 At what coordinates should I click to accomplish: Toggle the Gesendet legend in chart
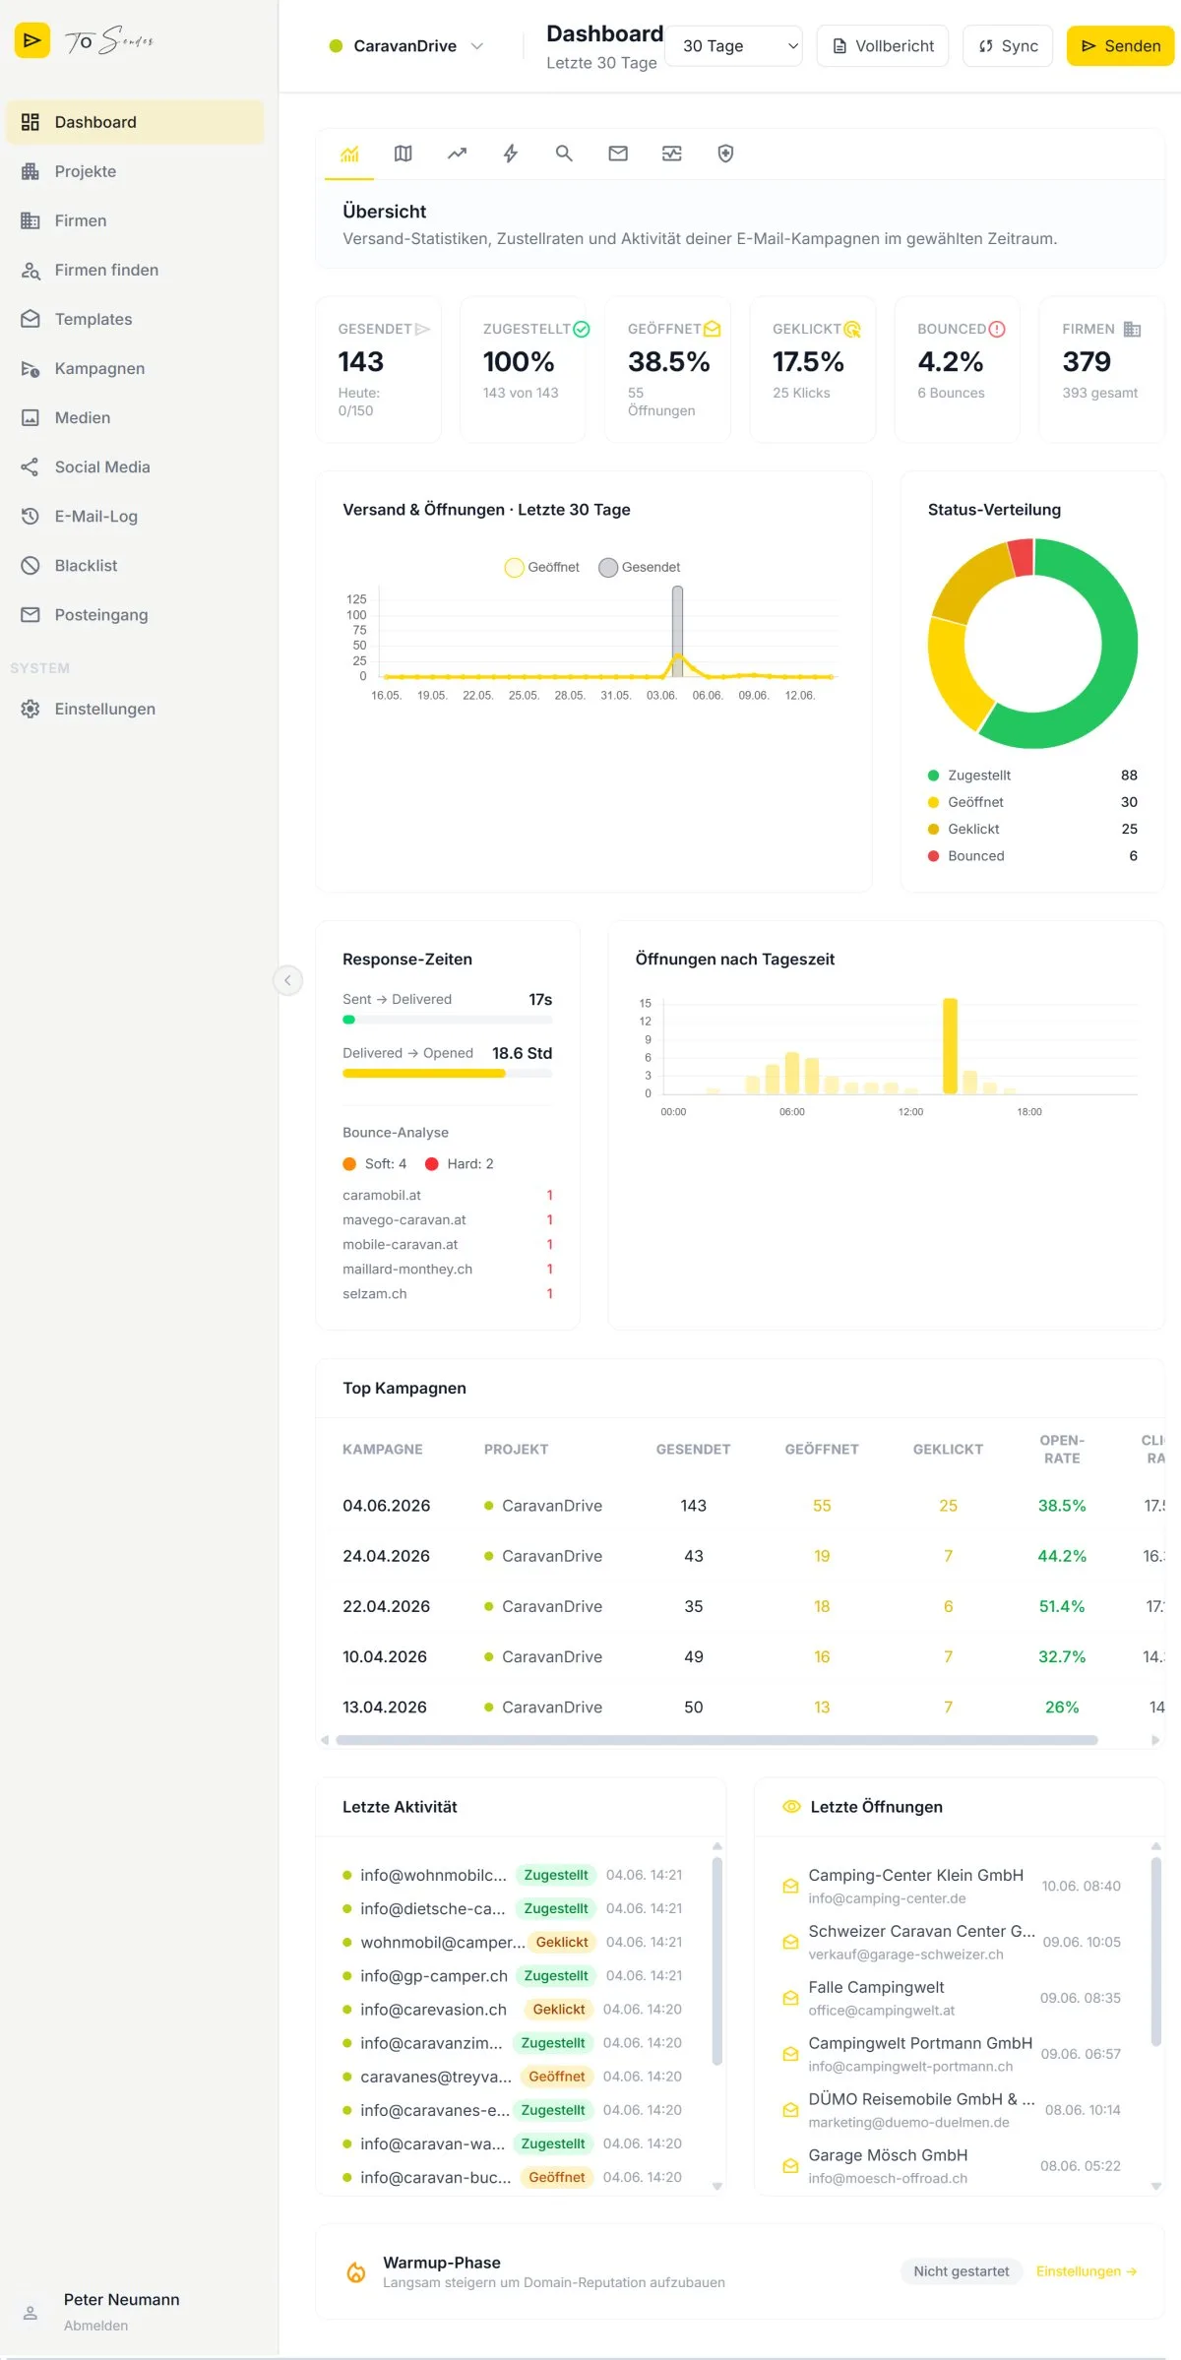click(x=640, y=567)
